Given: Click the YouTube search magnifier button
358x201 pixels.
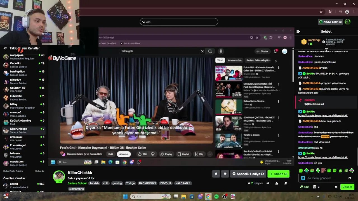Looking at the screenshot, I should click(210, 51).
